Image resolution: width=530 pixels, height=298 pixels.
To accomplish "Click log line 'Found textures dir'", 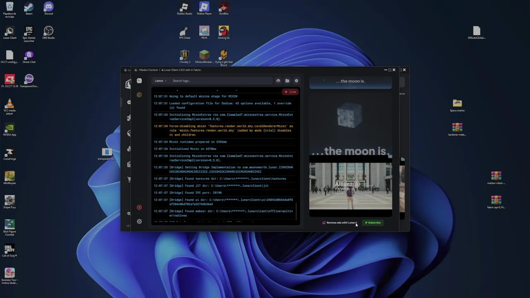I will [220, 179].
